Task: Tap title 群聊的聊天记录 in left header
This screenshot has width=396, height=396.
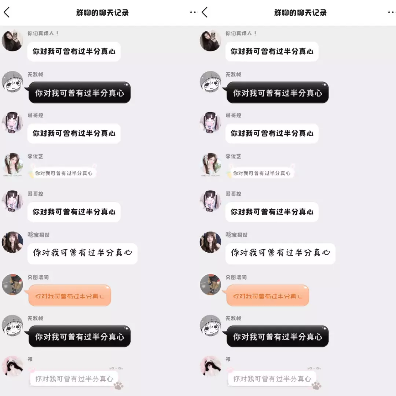Action: [103, 12]
